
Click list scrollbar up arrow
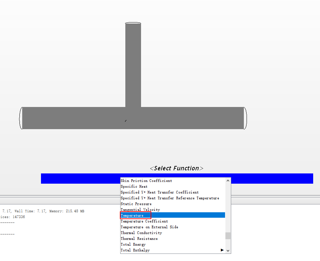pyautogui.click(x=228, y=181)
